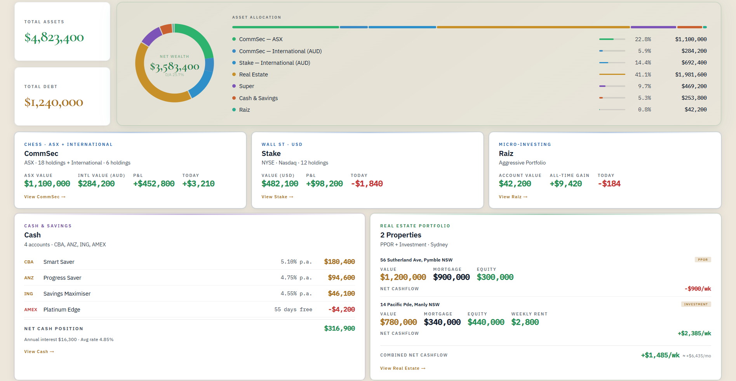Open the View Cash link

click(39, 352)
